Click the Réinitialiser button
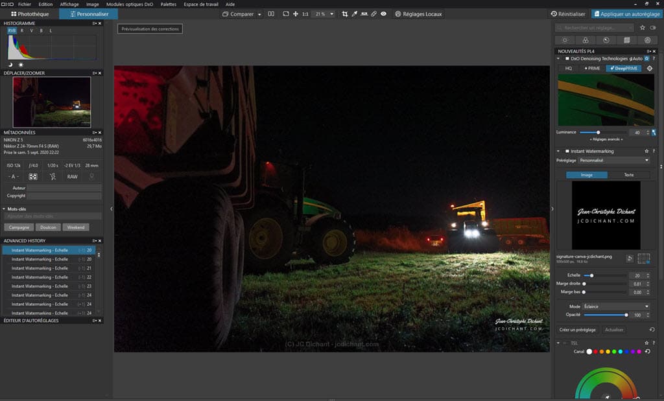This screenshot has width=664, height=401. 568,14
